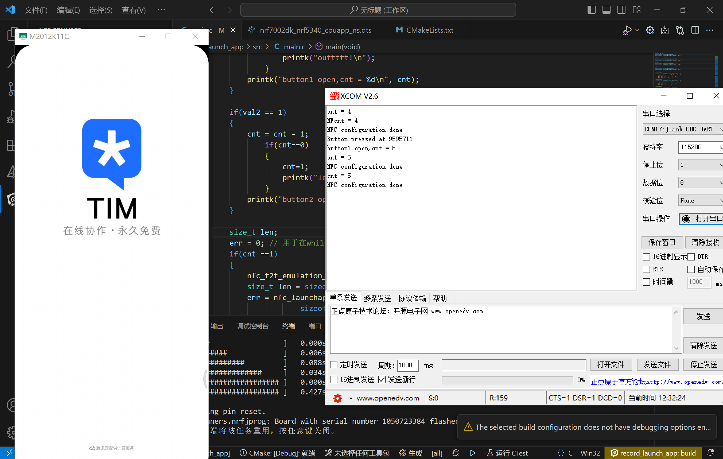The height and width of the screenshot is (459, 723).
Task: Enable 时间戳 timestamp checkbox
Action: 646,282
